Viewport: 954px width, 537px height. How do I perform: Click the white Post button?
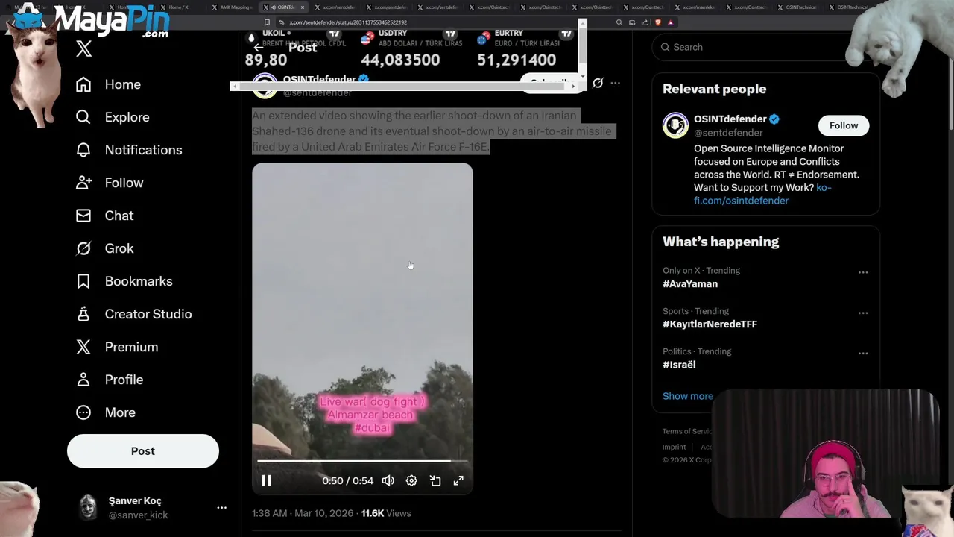(x=143, y=451)
